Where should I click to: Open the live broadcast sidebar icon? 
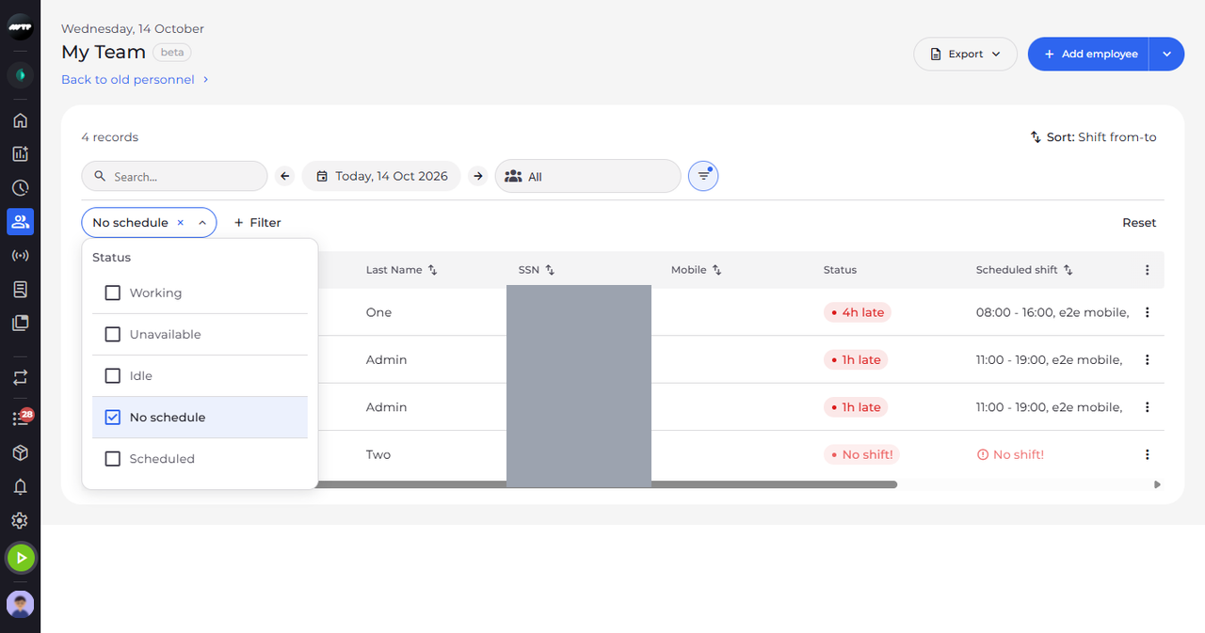[x=20, y=256]
